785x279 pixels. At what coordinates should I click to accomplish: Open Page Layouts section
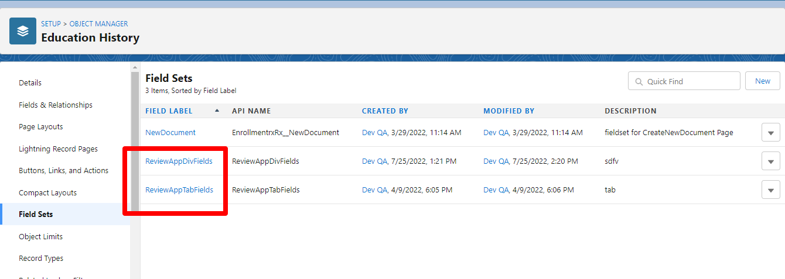click(x=41, y=127)
